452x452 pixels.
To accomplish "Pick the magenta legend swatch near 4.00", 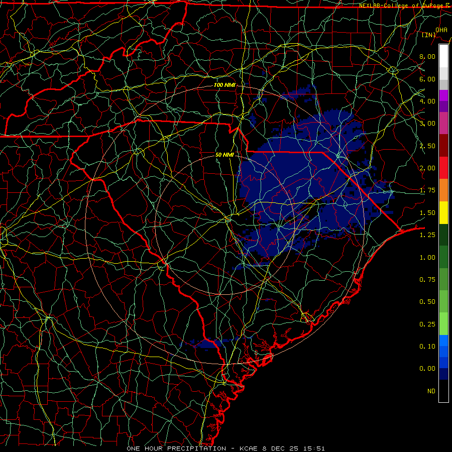I will click(443, 95).
